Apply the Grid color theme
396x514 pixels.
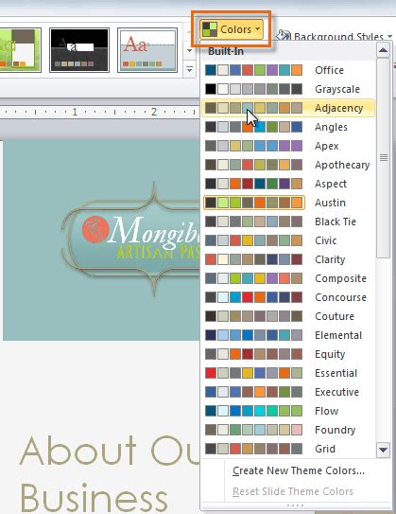[x=288, y=449]
